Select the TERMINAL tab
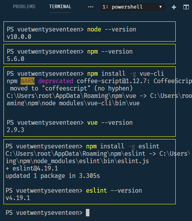This screenshot has width=192, height=221. point(60,7)
